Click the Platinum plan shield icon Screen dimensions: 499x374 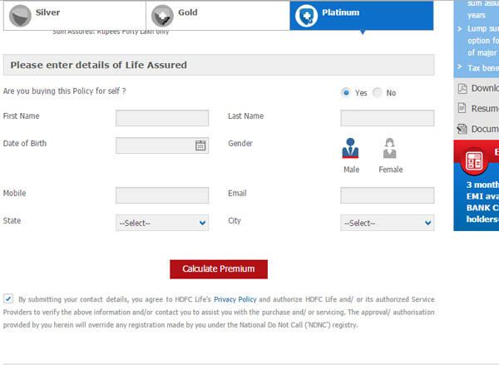305,14
